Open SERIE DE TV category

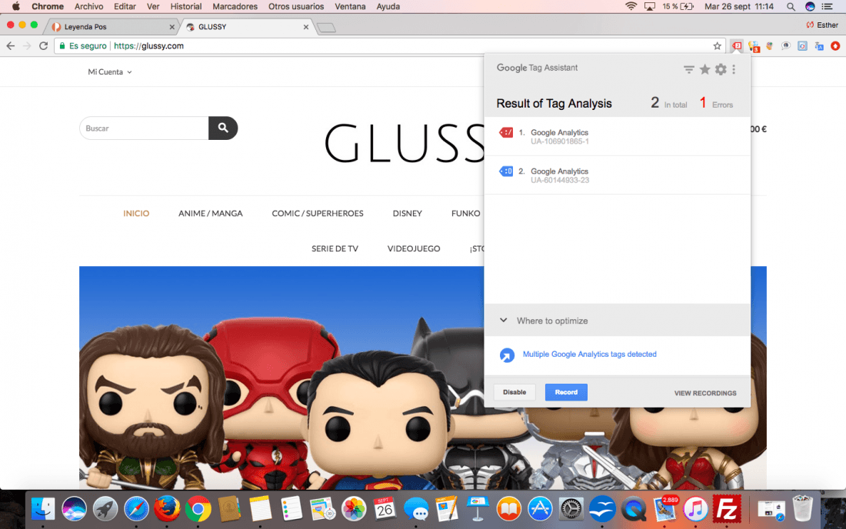tap(335, 248)
